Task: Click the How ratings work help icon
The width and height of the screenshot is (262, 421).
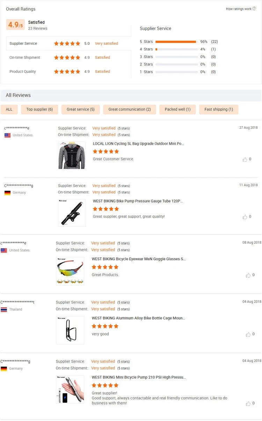Action: [254, 9]
